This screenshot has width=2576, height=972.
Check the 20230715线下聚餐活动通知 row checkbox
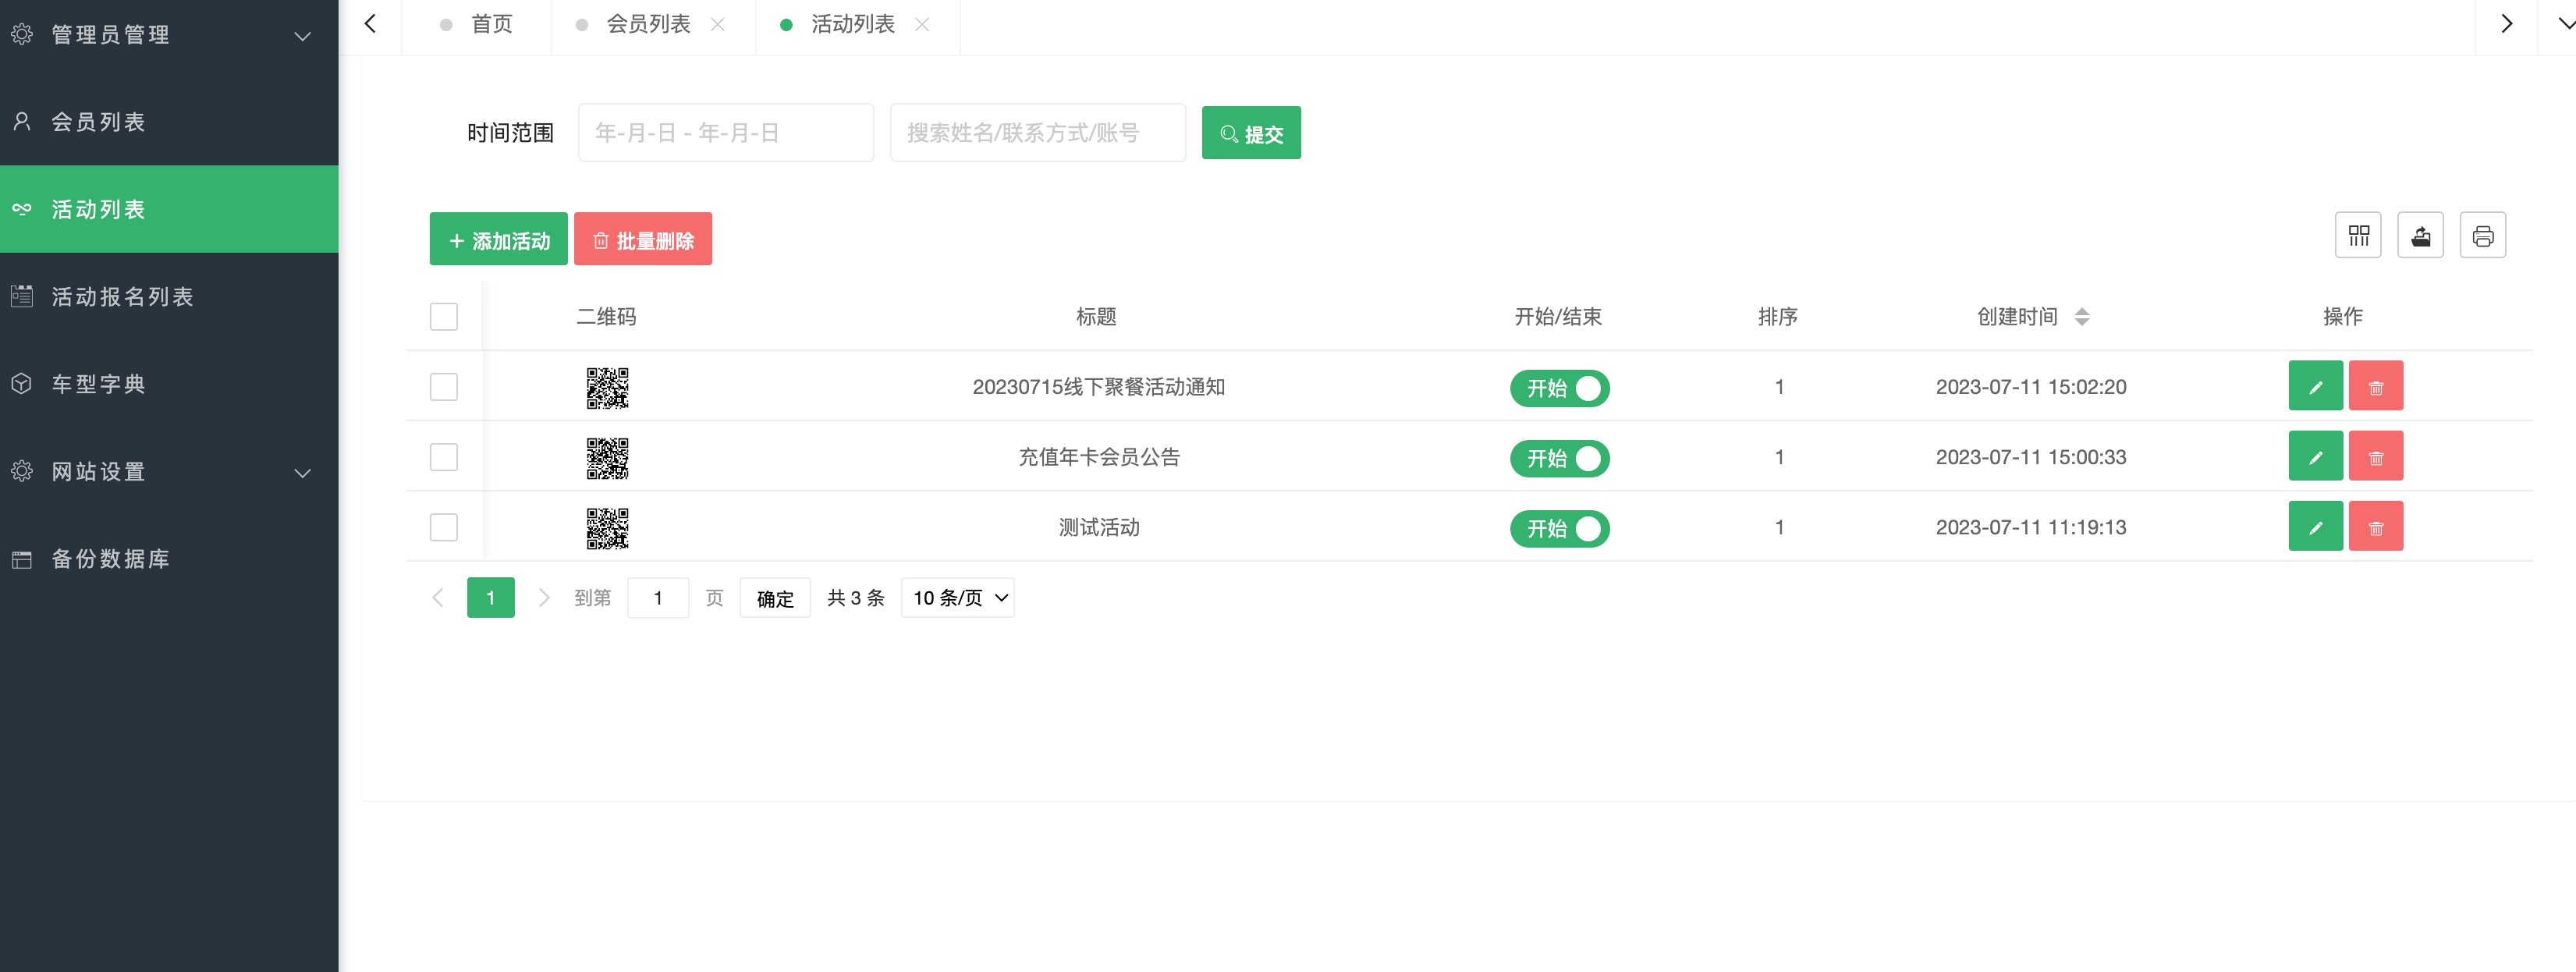pos(443,387)
